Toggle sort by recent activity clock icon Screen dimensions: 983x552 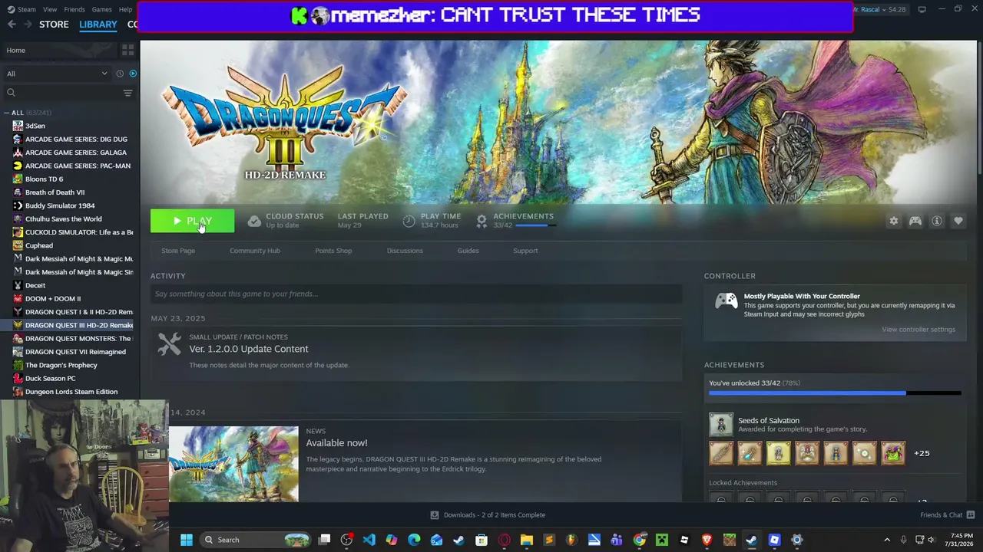(120, 74)
